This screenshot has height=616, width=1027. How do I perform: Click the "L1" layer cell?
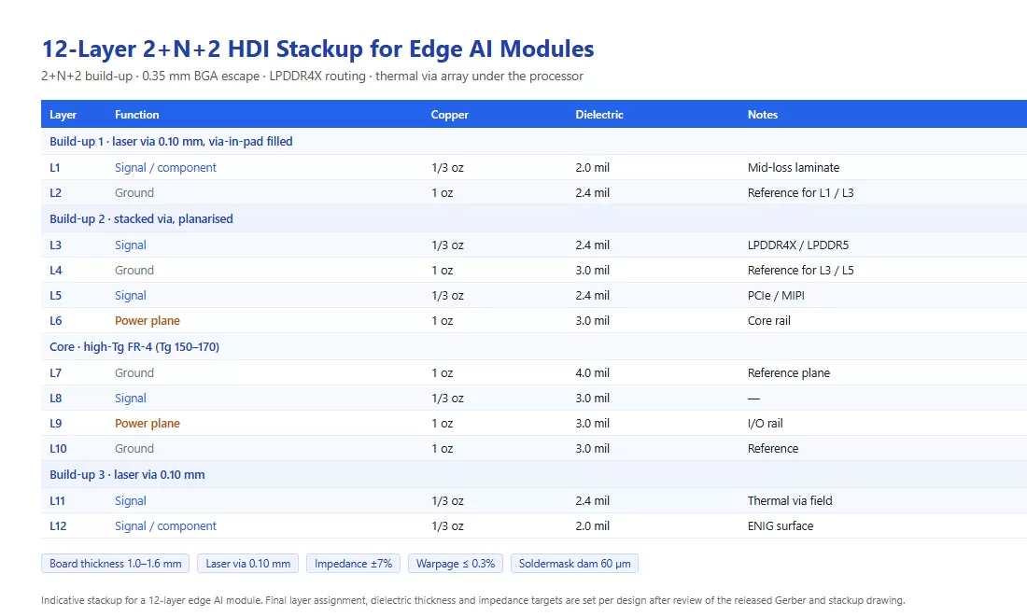coord(55,168)
